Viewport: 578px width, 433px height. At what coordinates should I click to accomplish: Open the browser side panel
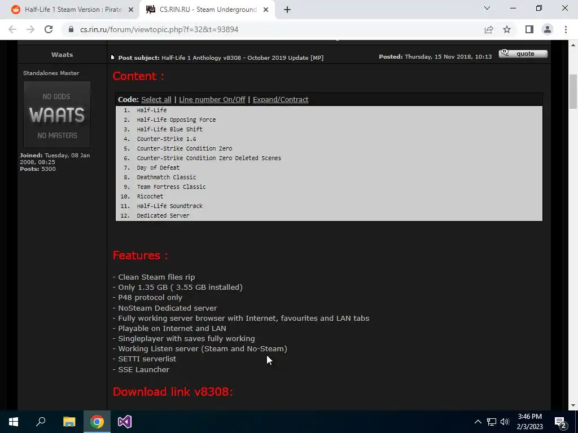529,29
